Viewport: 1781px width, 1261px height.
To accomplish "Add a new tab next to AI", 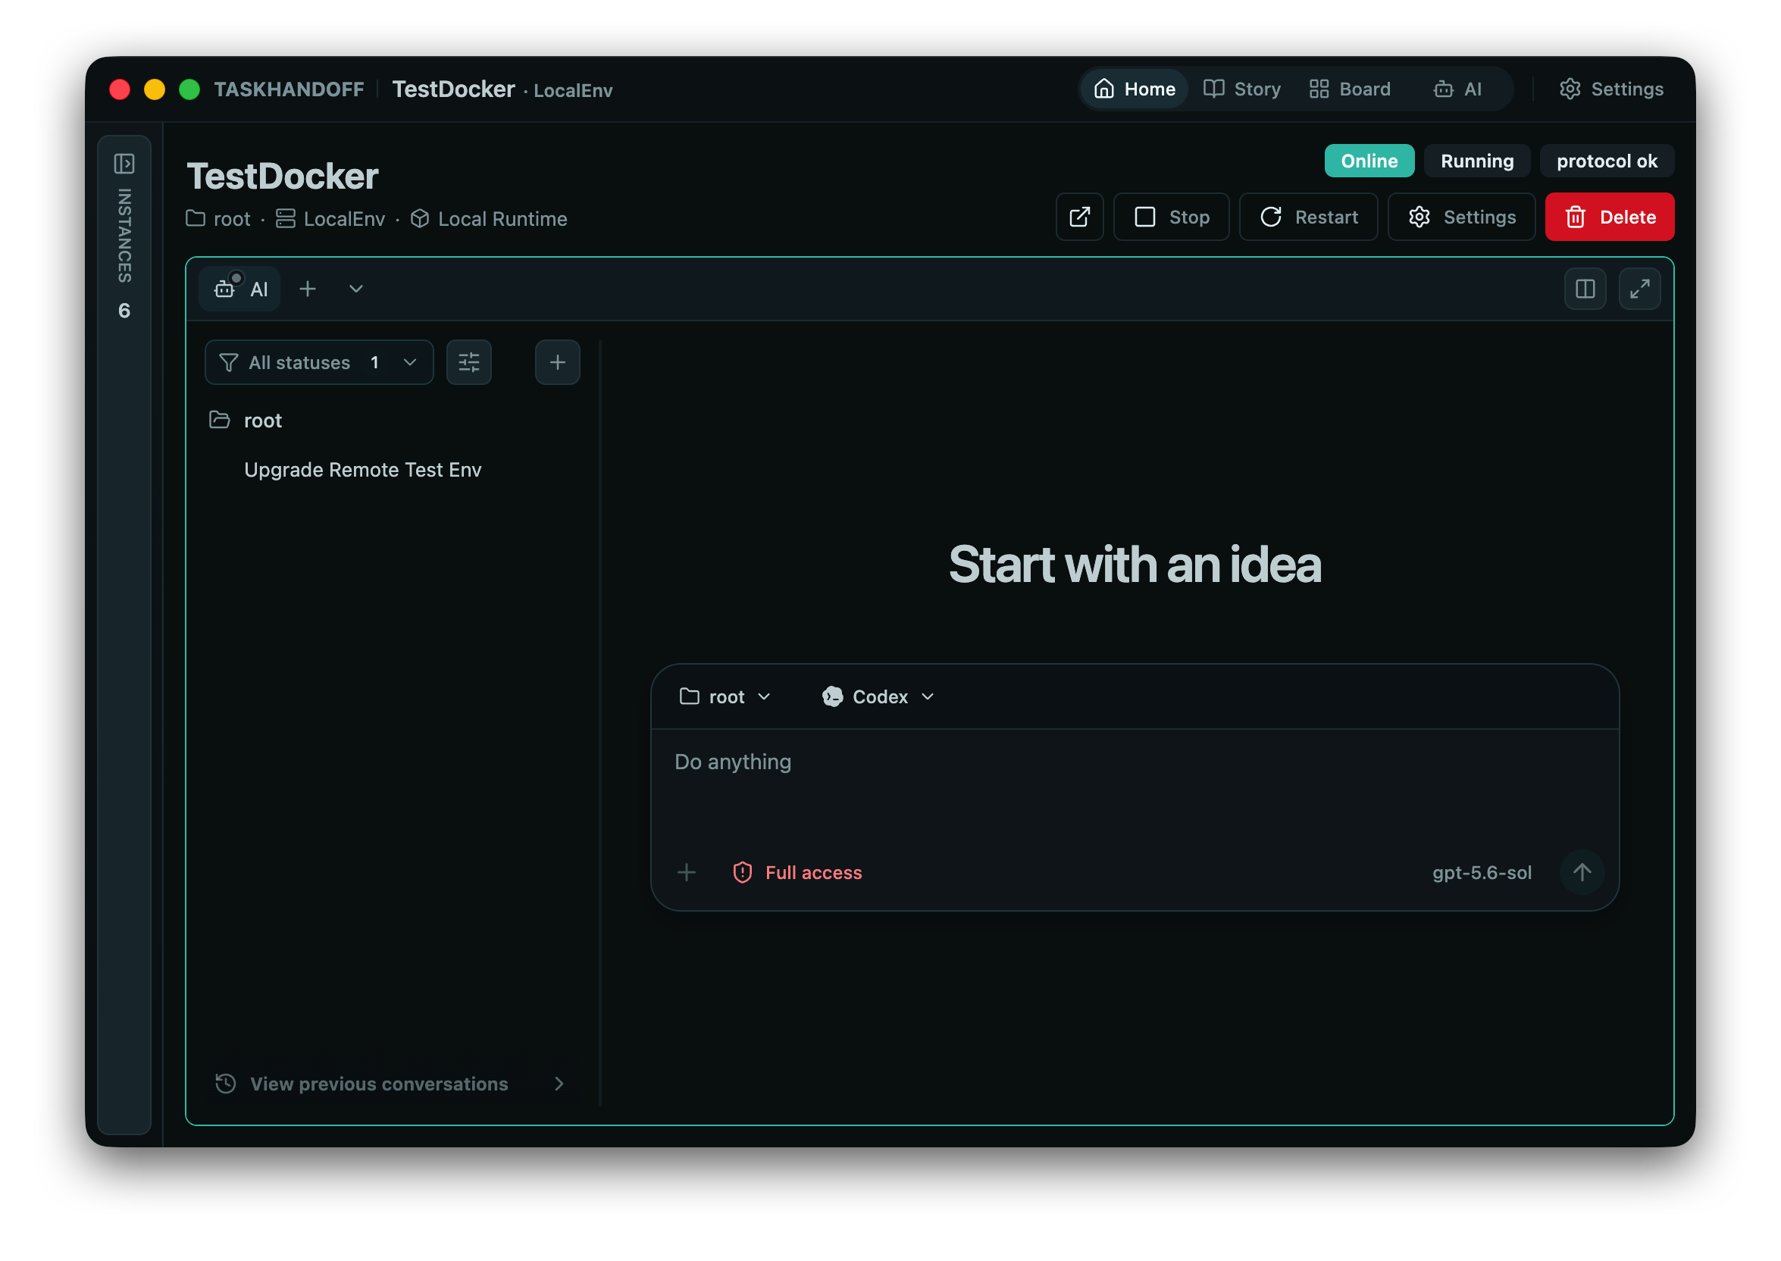I will [x=308, y=289].
